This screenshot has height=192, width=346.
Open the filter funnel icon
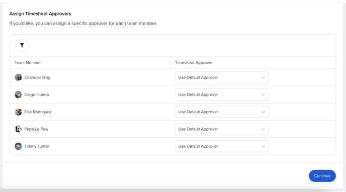22,45
